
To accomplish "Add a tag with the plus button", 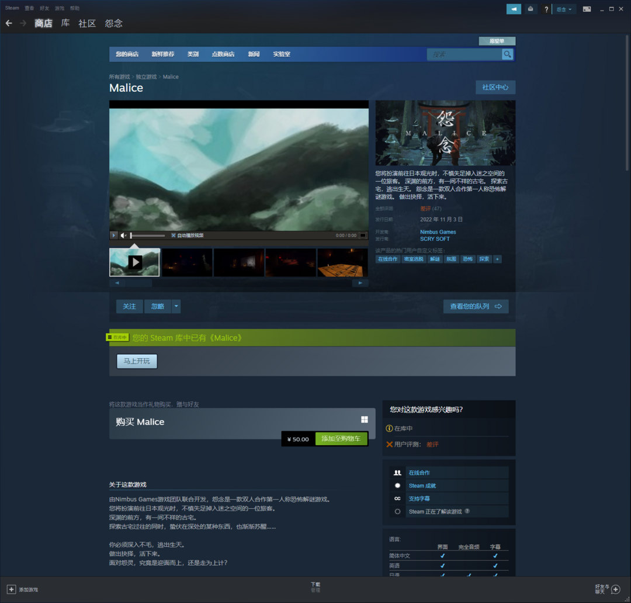I will (497, 259).
